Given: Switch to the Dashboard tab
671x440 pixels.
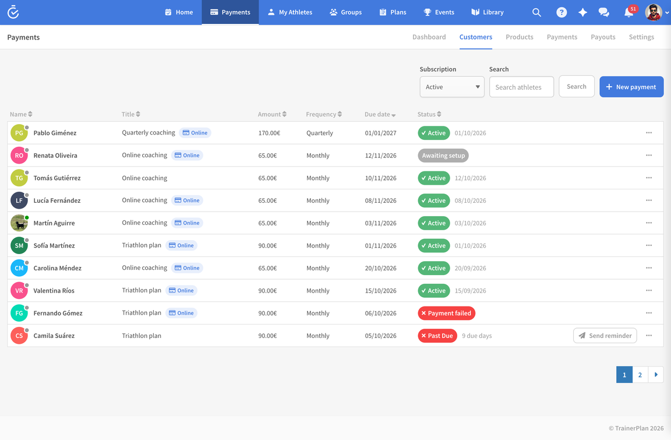Looking at the screenshot, I should click(429, 37).
